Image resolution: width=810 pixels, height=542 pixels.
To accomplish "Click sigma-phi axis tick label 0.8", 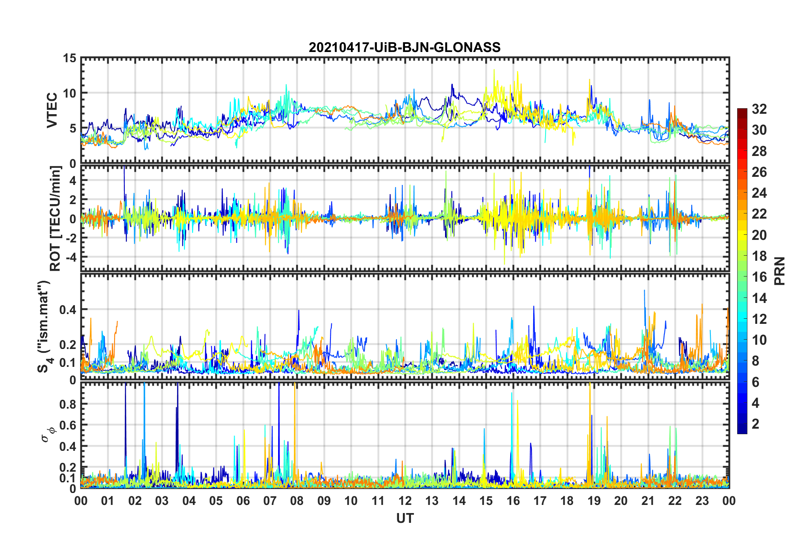I will (x=68, y=404).
